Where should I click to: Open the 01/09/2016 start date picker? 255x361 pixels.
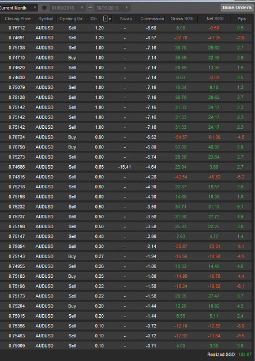pyautogui.click(x=67, y=8)
